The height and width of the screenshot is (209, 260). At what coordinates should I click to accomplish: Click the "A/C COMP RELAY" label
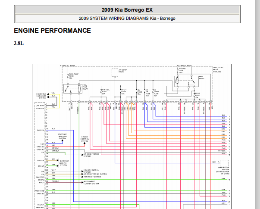click(x=123, y=71)
